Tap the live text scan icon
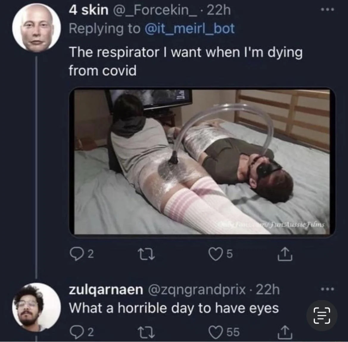This screenshot has height=342, width=348. (x=322, y=315)
